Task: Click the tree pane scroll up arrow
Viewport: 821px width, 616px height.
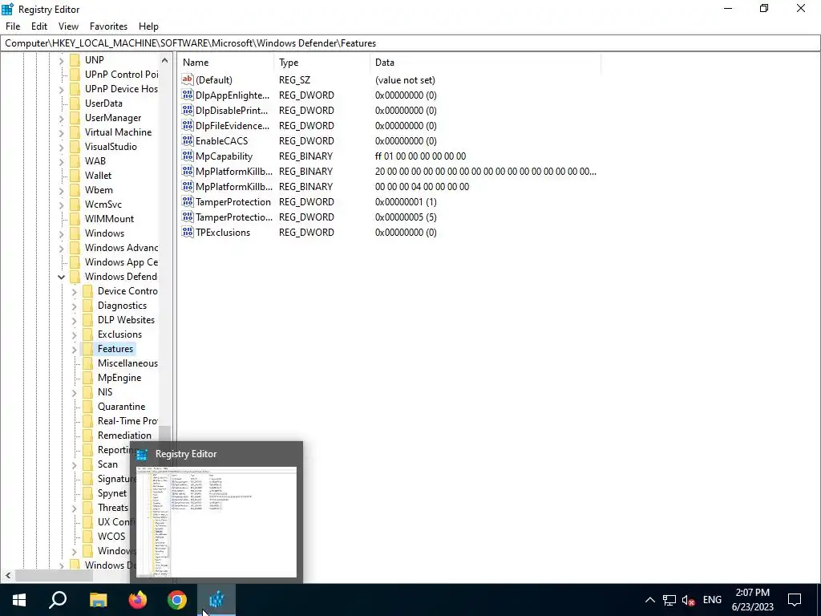Action: [164, 60]
